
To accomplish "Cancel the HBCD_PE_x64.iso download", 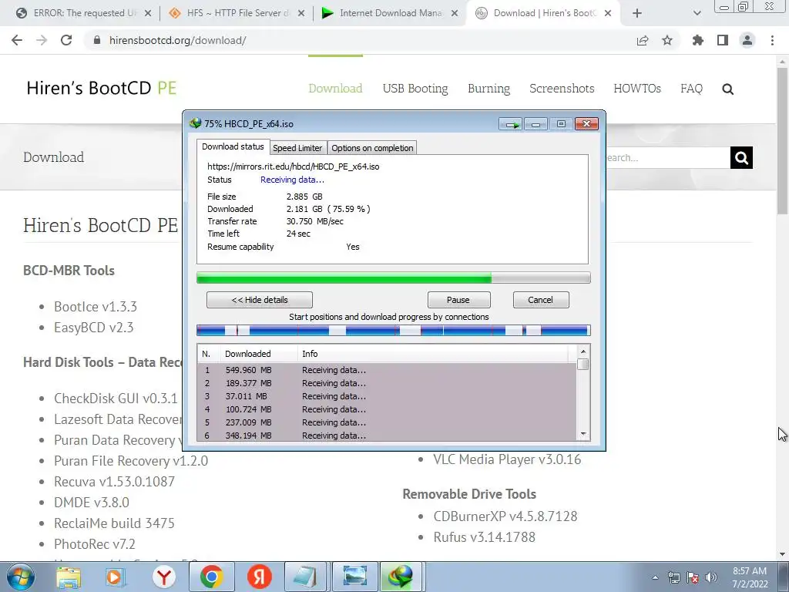I will [540, 300].
